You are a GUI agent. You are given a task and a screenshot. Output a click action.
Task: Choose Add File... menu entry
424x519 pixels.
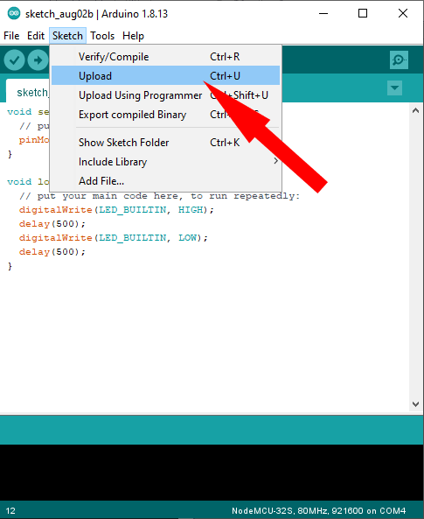point(165,181)
